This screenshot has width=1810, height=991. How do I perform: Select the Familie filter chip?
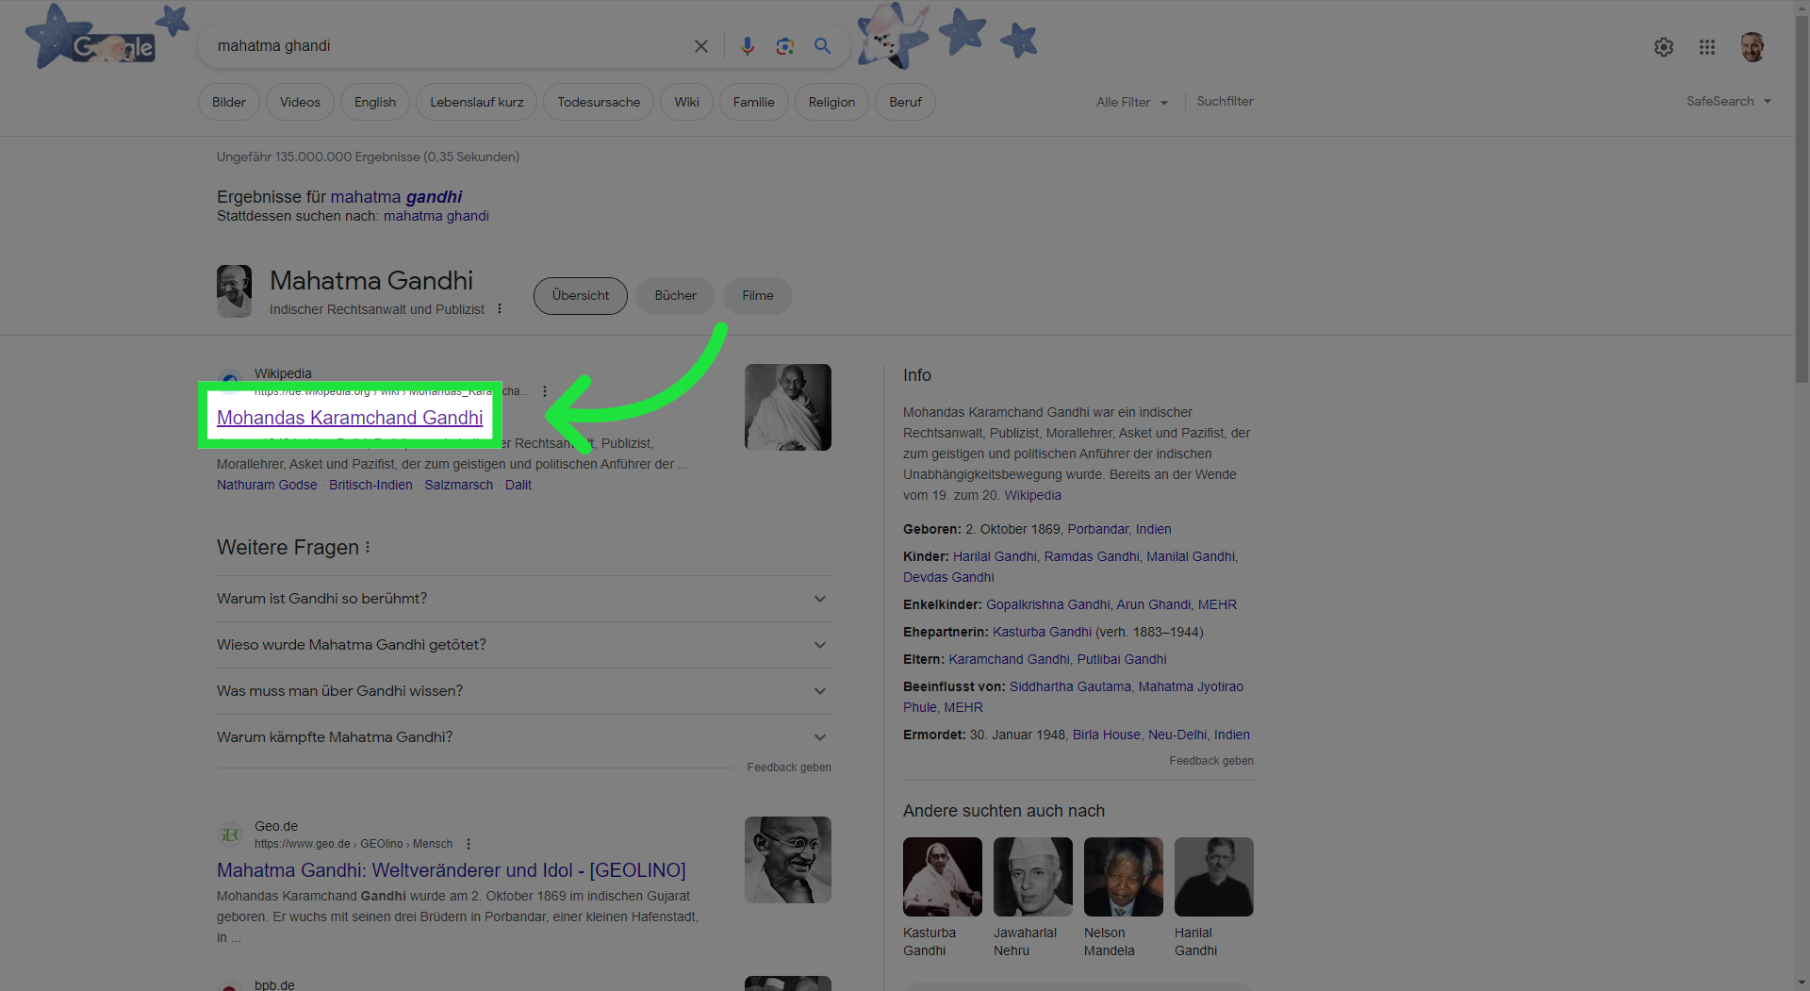coord(754,102)
